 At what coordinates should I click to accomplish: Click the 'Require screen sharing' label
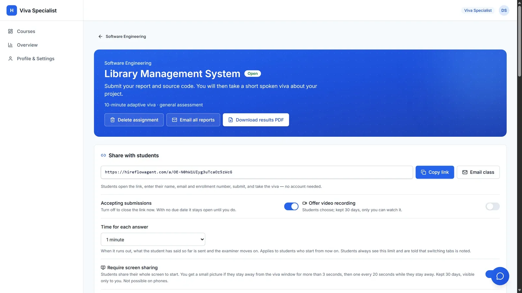[132, 268]
